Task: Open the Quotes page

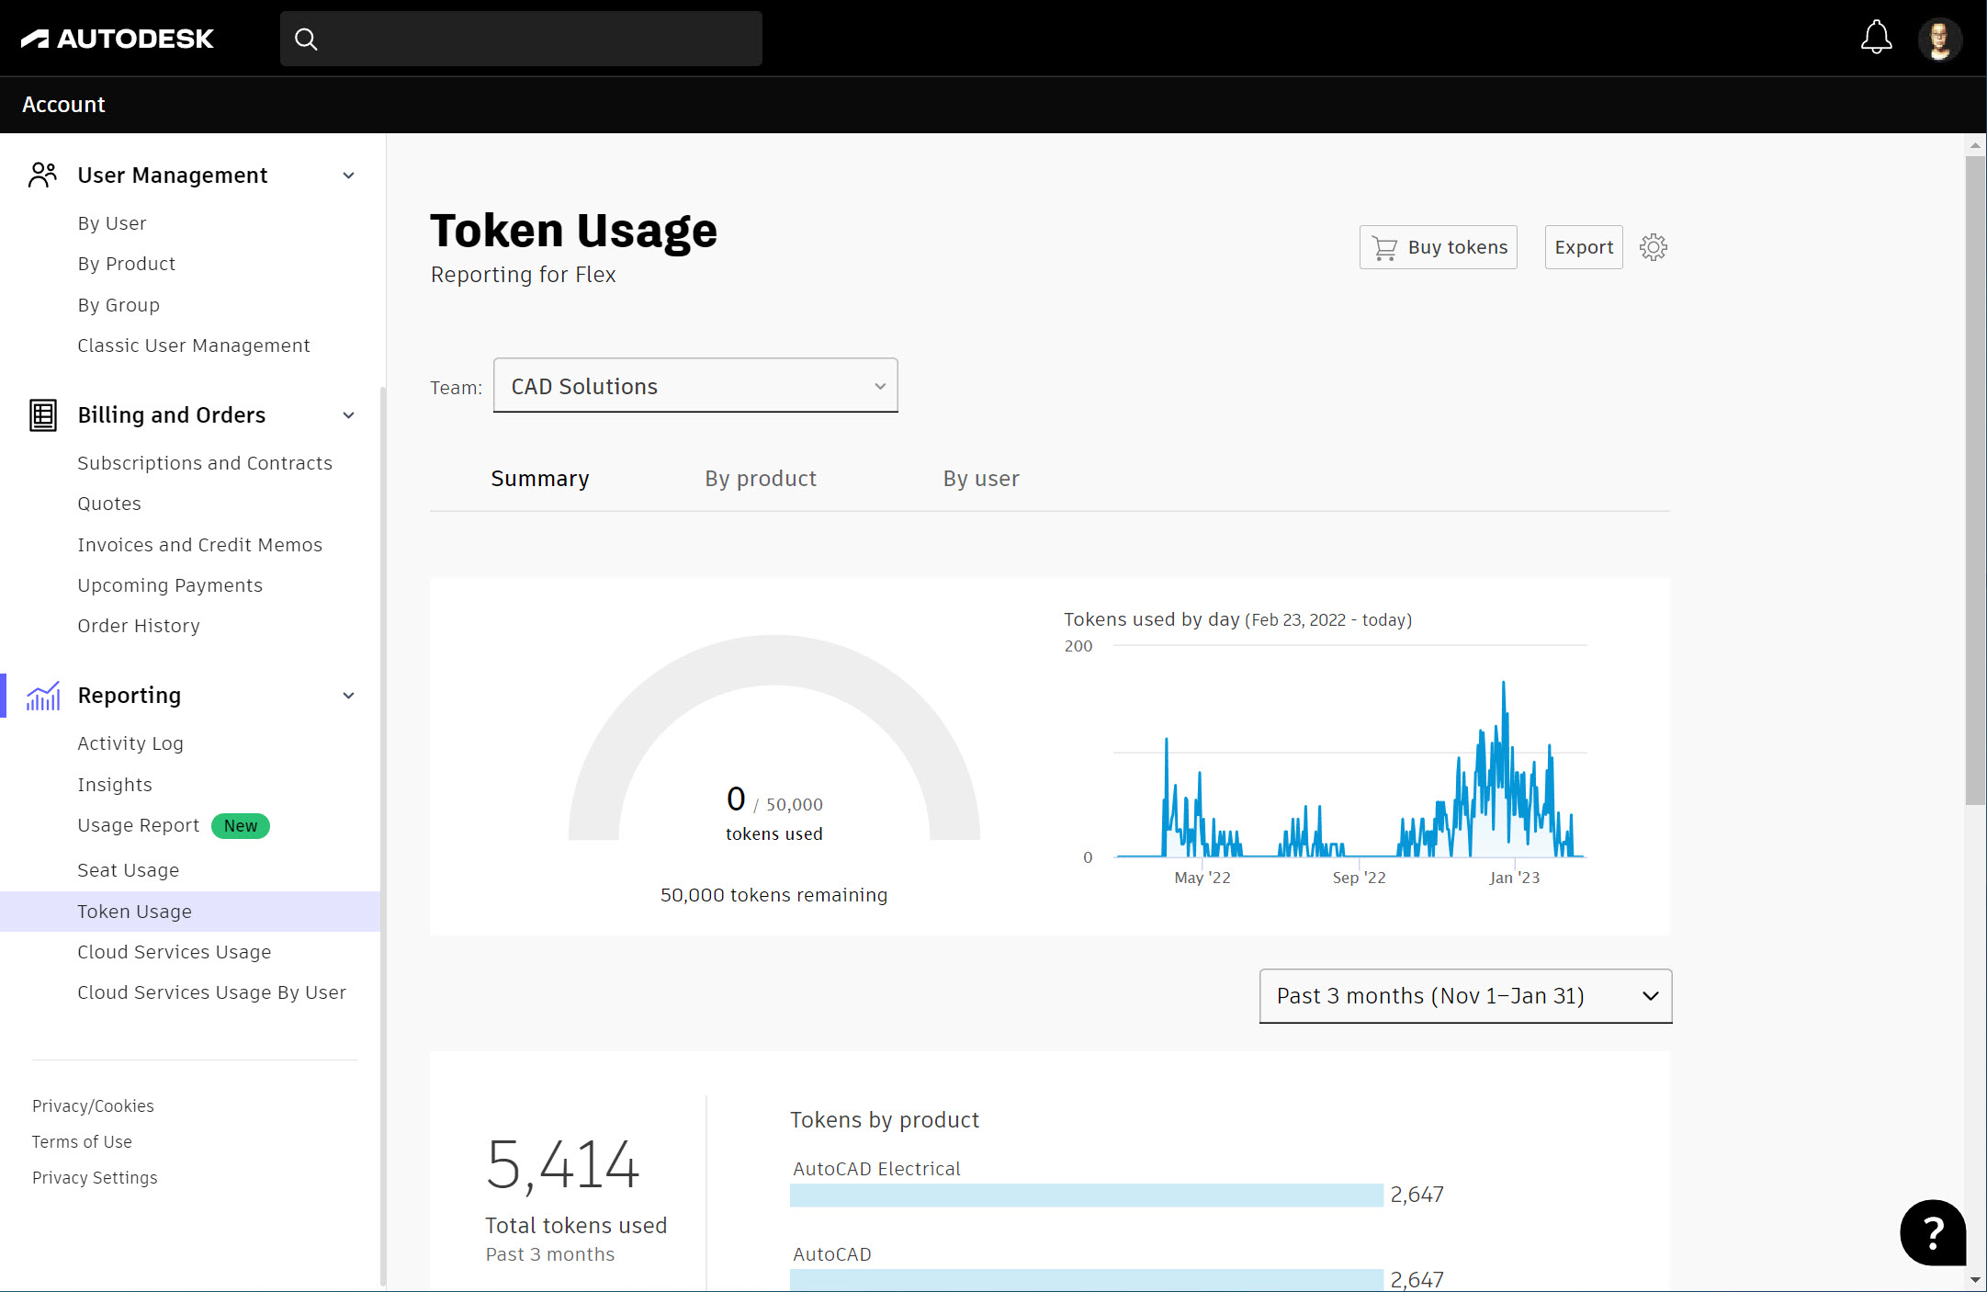Action: [109, 504]
